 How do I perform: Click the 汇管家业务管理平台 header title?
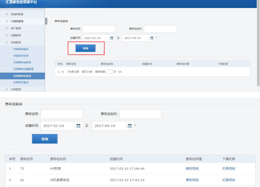point(22,2)
